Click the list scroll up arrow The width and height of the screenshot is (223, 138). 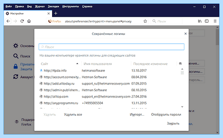[182, 69]
